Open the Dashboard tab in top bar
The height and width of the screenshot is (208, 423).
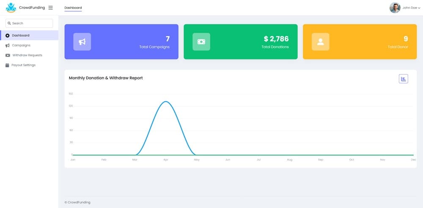[x=73, y=8]
